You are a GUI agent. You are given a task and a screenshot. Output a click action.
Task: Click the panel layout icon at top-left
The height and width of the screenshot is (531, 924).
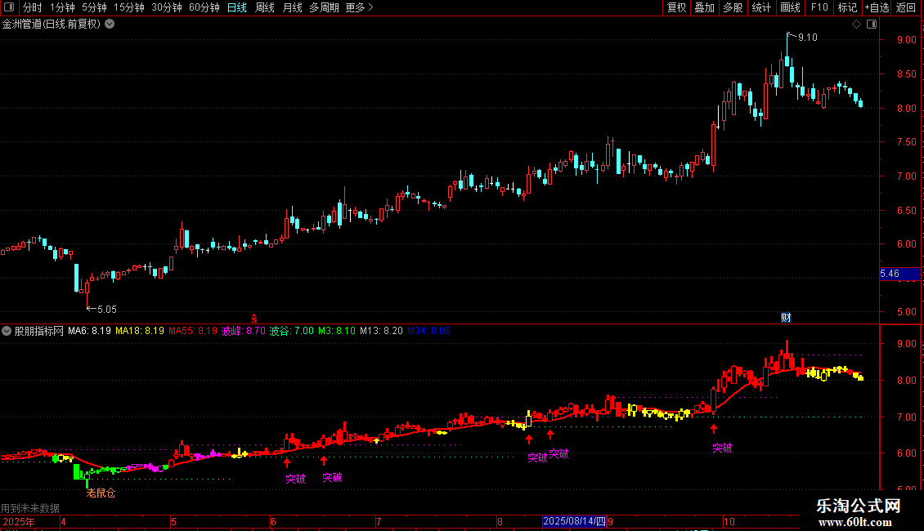click(9, 7)
